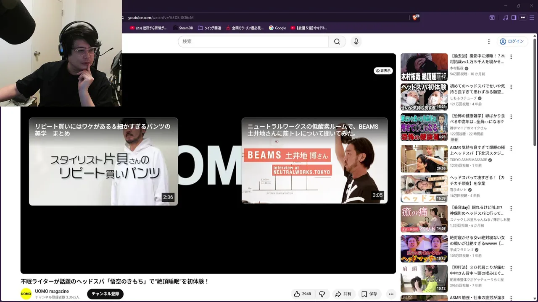Focus the 検索 search field

(253, 42)
